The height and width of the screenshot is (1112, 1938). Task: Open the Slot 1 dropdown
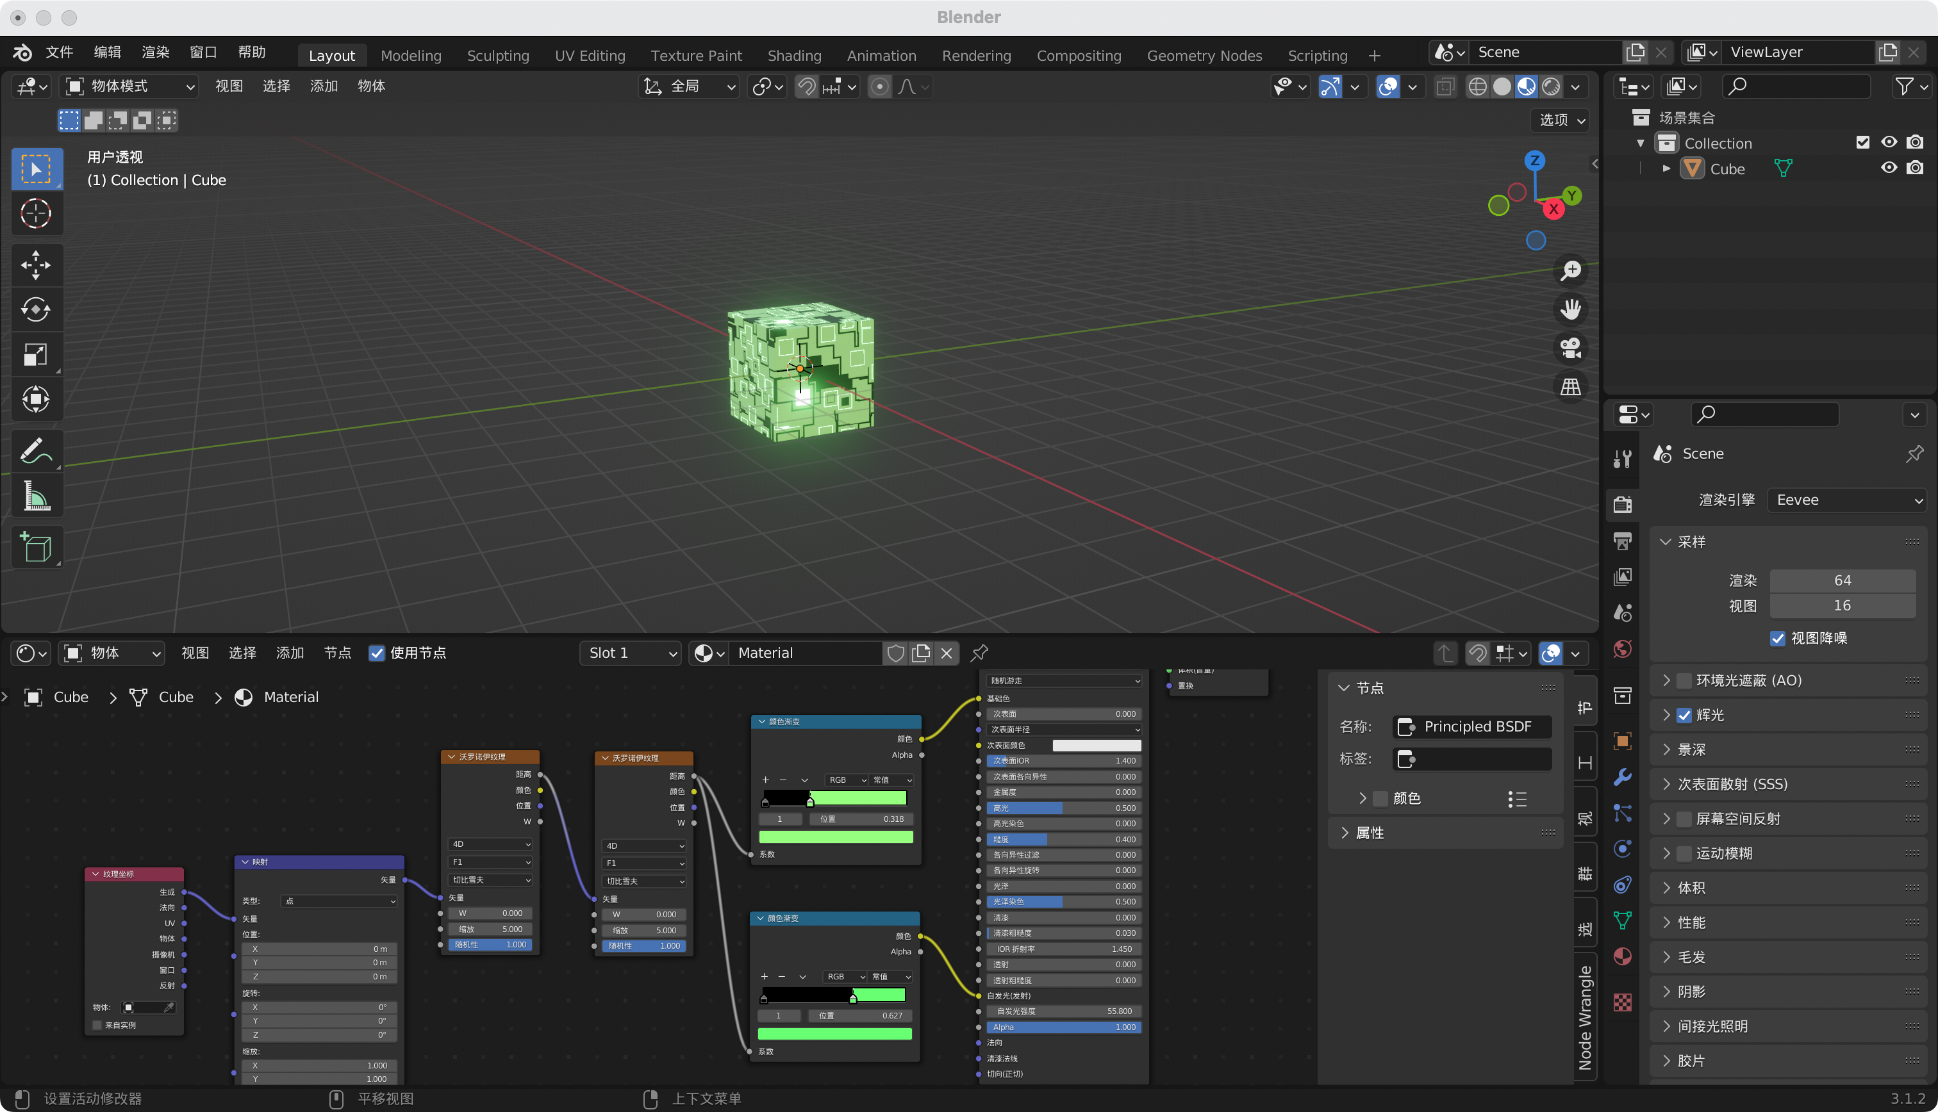(x=630, y=653)
